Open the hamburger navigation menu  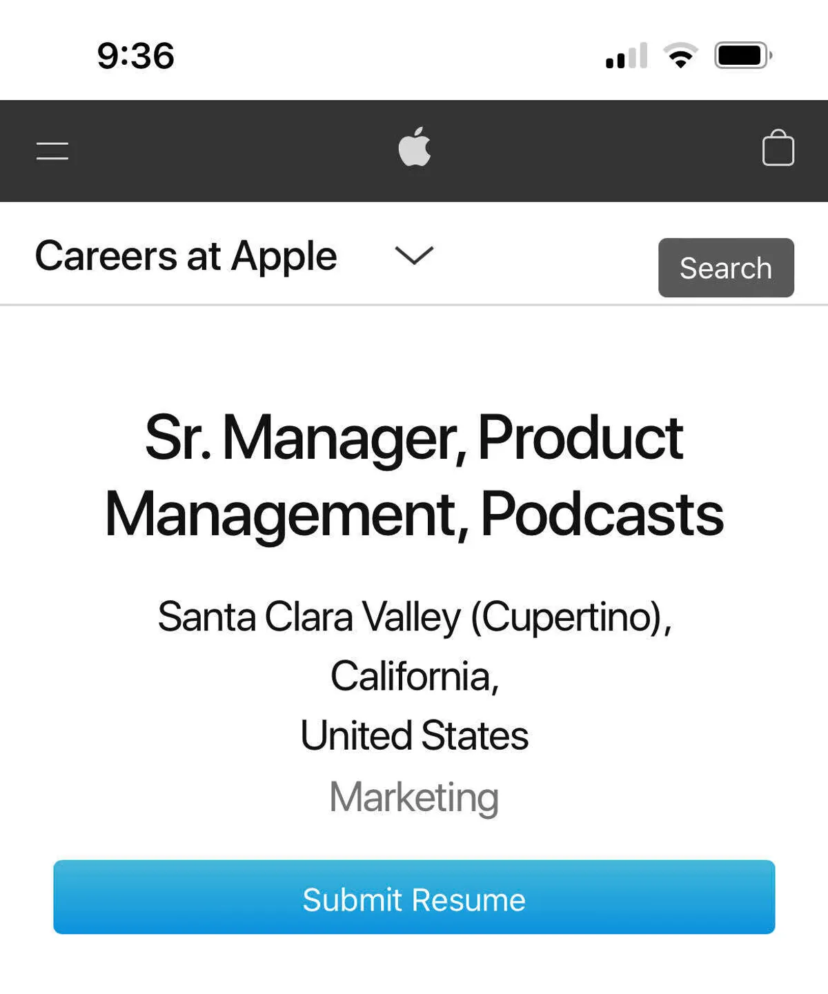pos(52,150)
